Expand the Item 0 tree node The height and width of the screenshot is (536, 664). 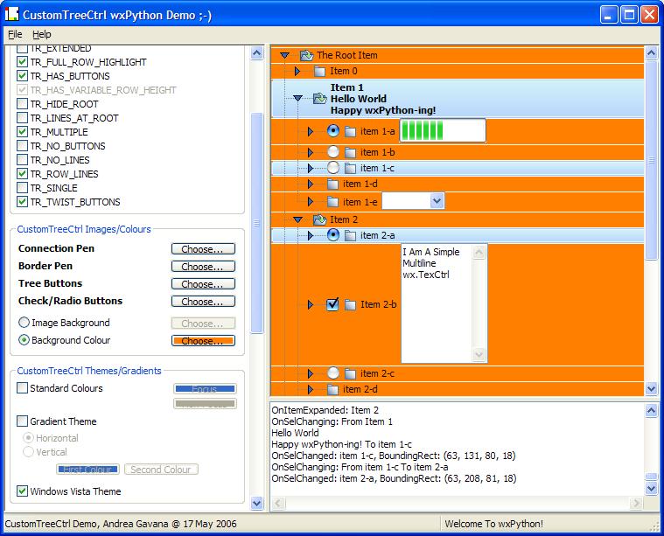click(297, 71)
